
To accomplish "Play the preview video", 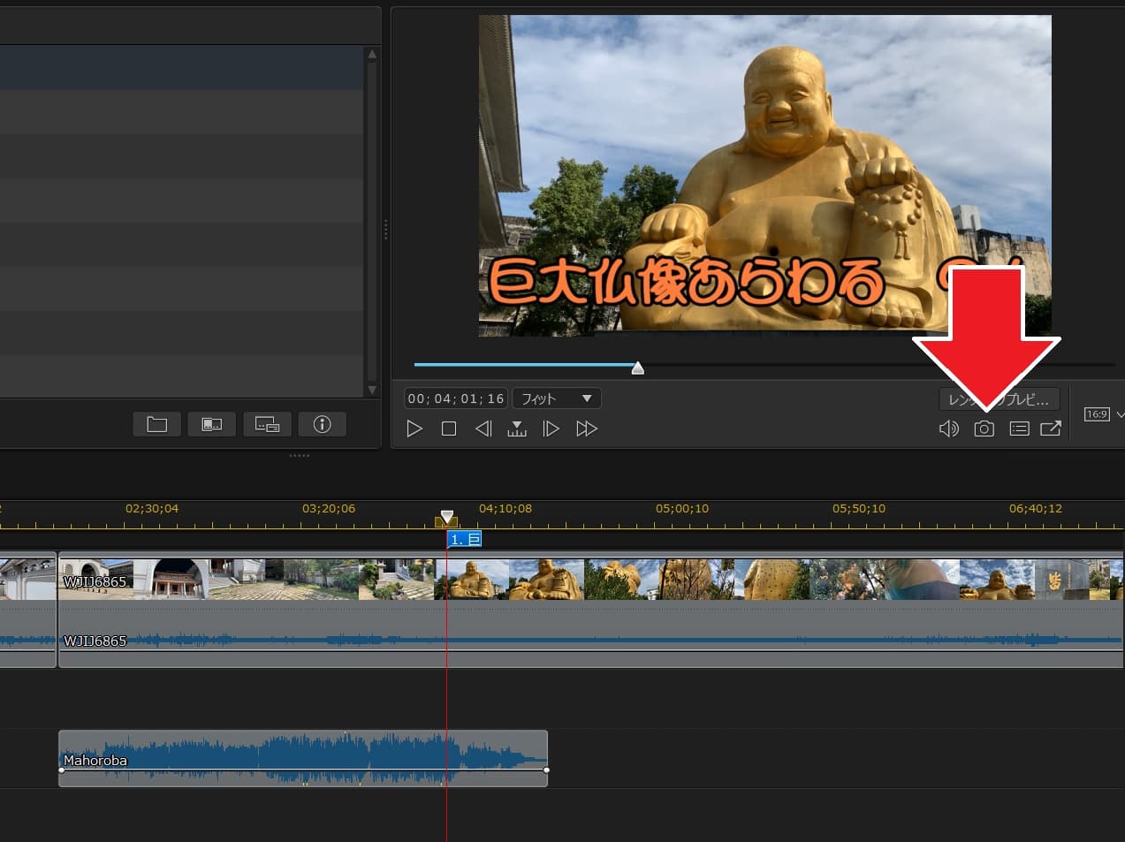I will 414,429.
